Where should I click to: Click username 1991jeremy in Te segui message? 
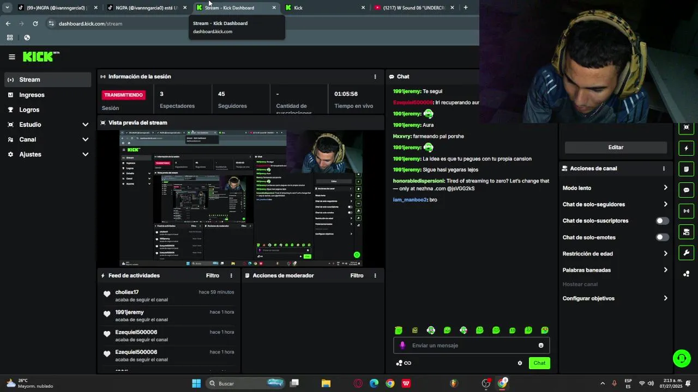click(x=407, y=91)
